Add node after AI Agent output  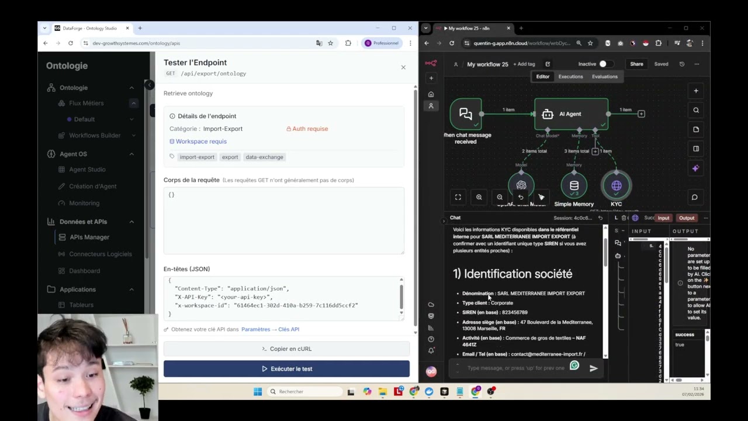[x=641, y=114]
